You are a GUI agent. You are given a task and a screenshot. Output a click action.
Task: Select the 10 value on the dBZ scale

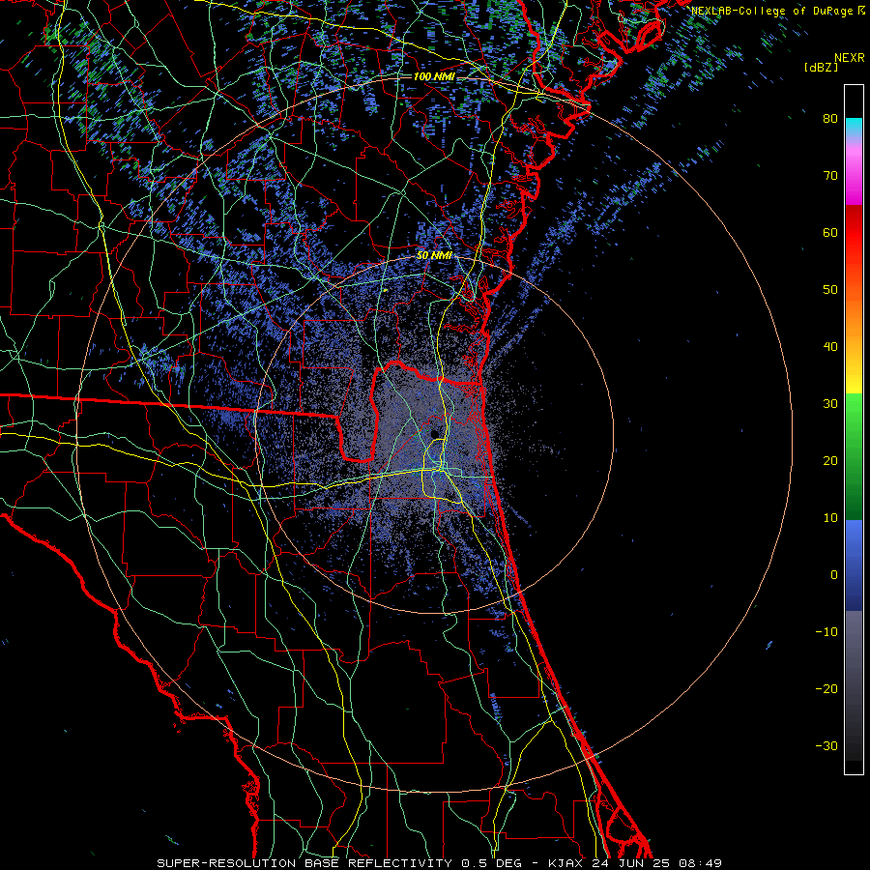pyautogui.click(x=830, y=518)
